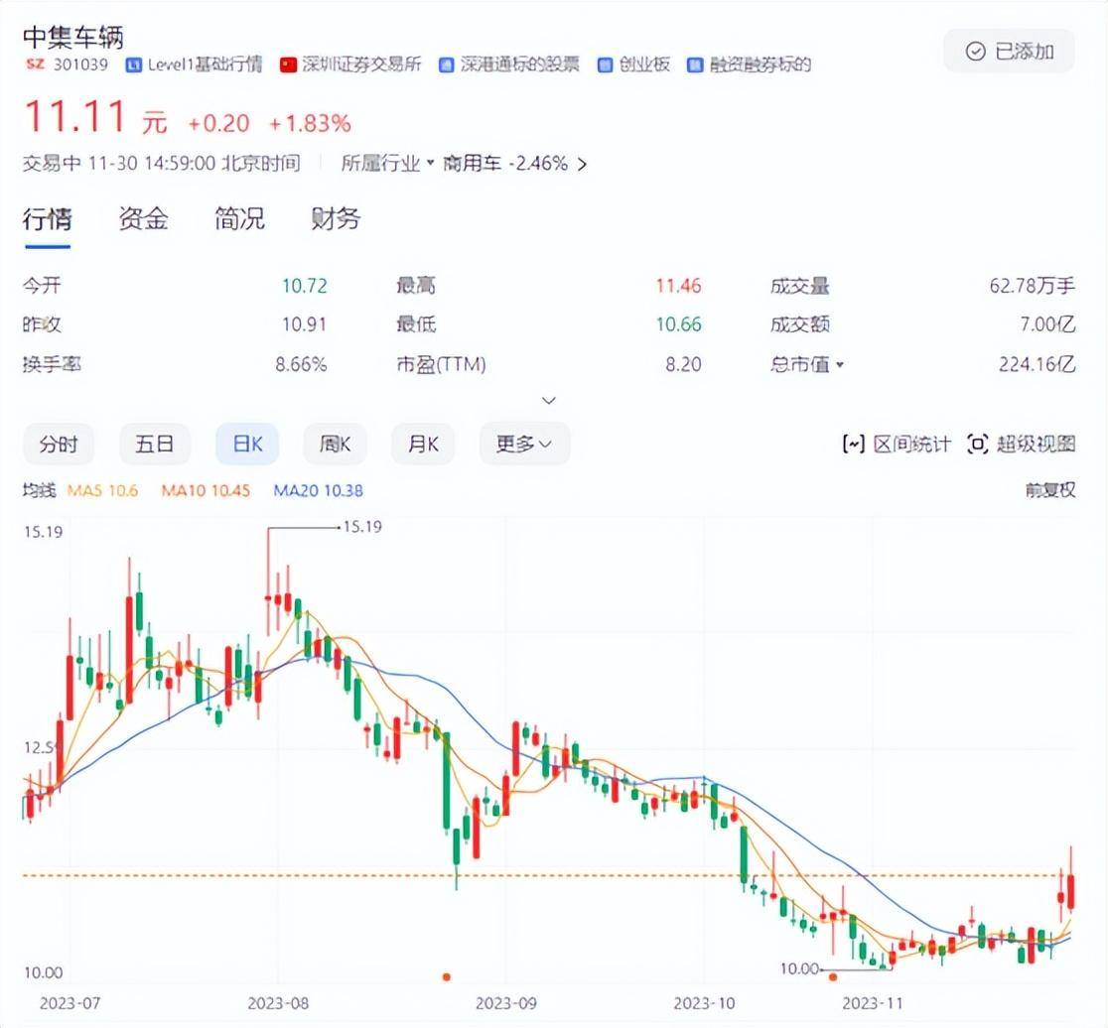Open 超级视图 view
Screen dimensions: 1108x1028
click(x=1021, y=445)
